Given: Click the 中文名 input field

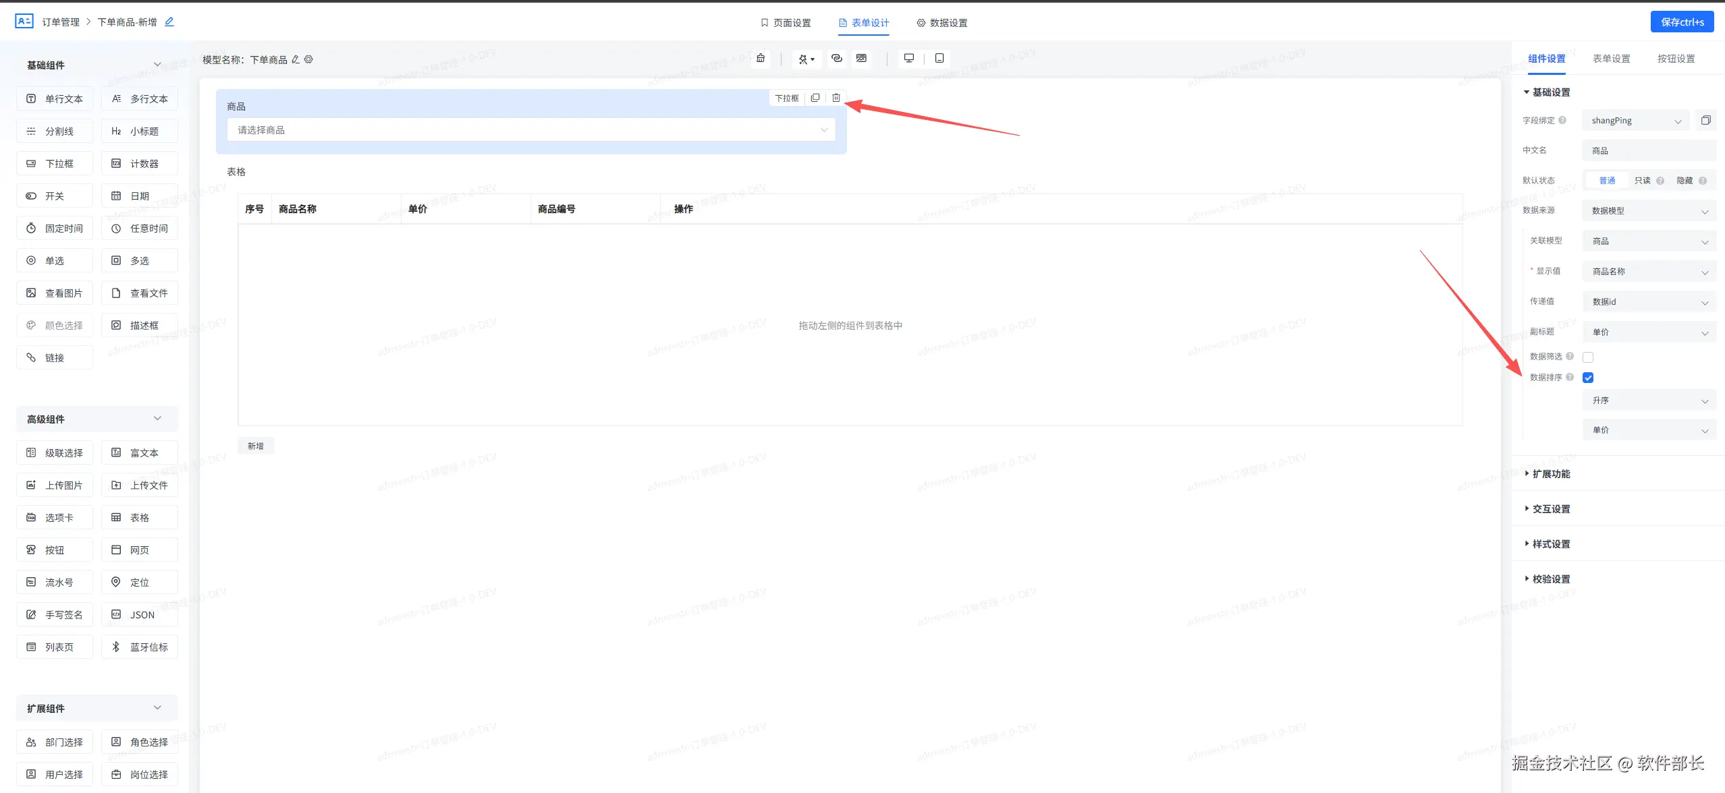Looking at the screenshot, I should [1649, 151].
